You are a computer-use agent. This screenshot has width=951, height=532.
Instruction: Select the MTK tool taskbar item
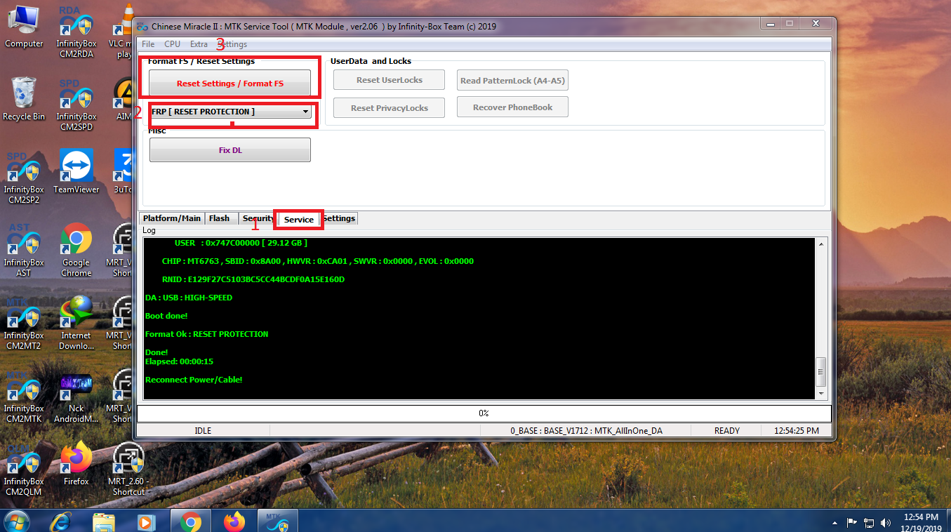pos(279,521)
